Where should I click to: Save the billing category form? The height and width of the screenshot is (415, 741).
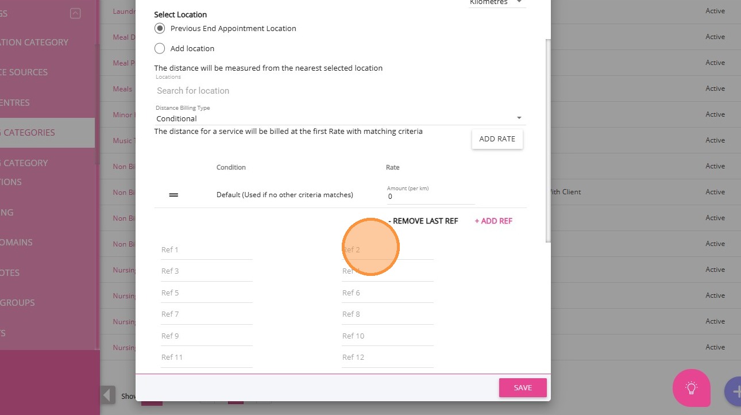(522, 388)
